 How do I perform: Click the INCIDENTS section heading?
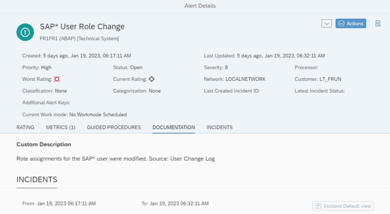pos(37,179)
